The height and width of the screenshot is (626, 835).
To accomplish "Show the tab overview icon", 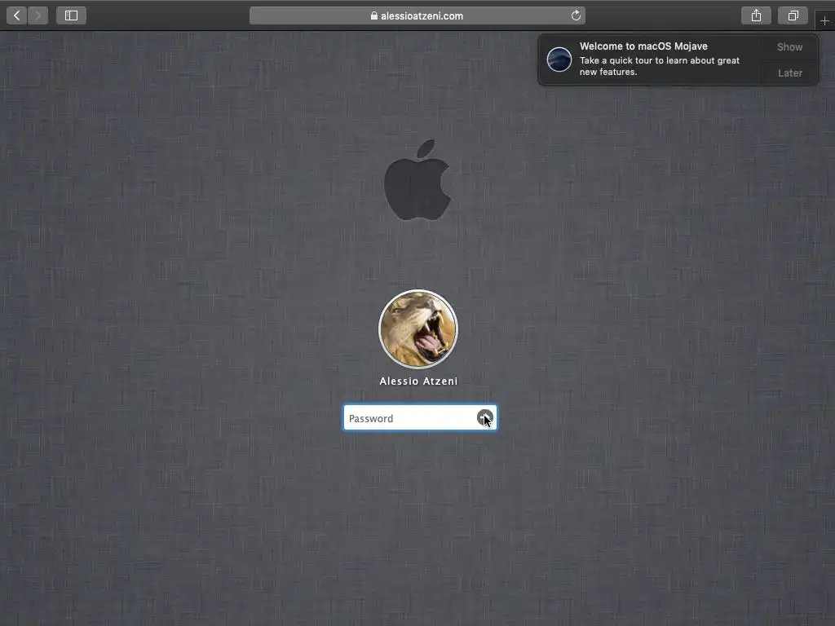I will click(x=793, y=15).
